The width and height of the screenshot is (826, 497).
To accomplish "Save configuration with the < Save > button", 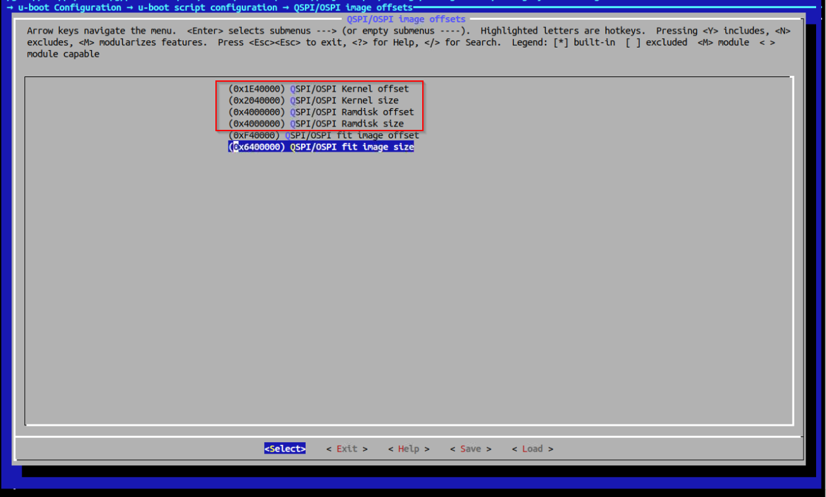I will click(x=470, y=449).
